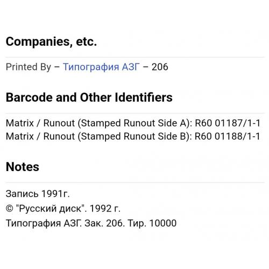
Task: Click the © copyright symbol
Action: click(x=10, y=209)
